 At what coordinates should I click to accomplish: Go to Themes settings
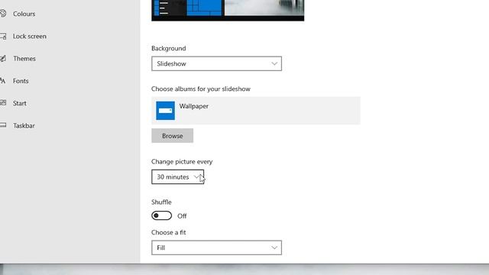(24, 59)
